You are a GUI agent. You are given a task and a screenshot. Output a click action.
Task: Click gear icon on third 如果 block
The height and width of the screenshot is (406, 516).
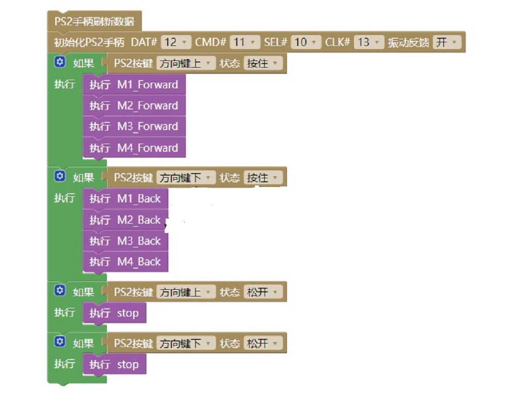(59, 290)
